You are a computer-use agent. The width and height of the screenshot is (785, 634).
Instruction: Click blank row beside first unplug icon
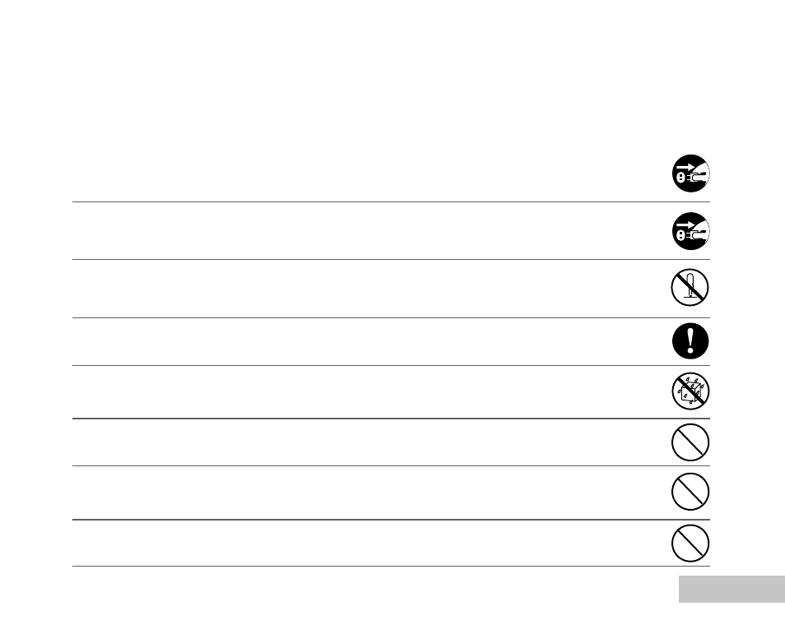click(371, 174)
